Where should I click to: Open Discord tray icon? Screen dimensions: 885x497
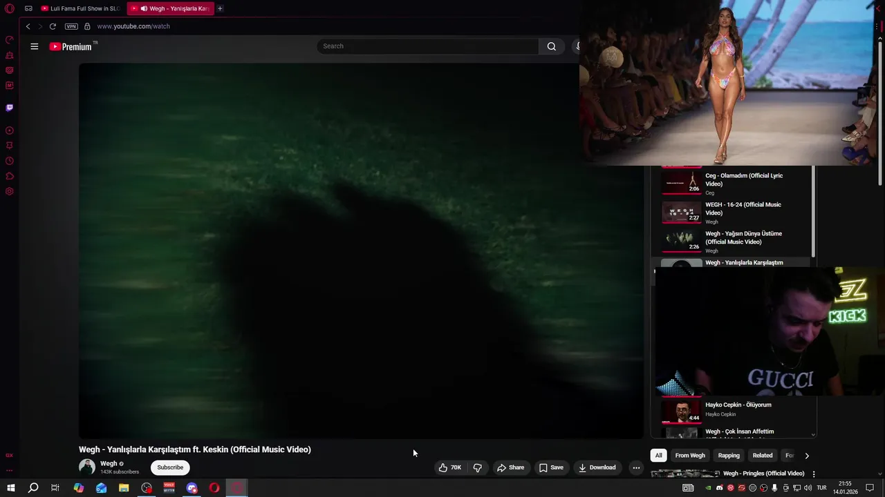tap(720, 488)
